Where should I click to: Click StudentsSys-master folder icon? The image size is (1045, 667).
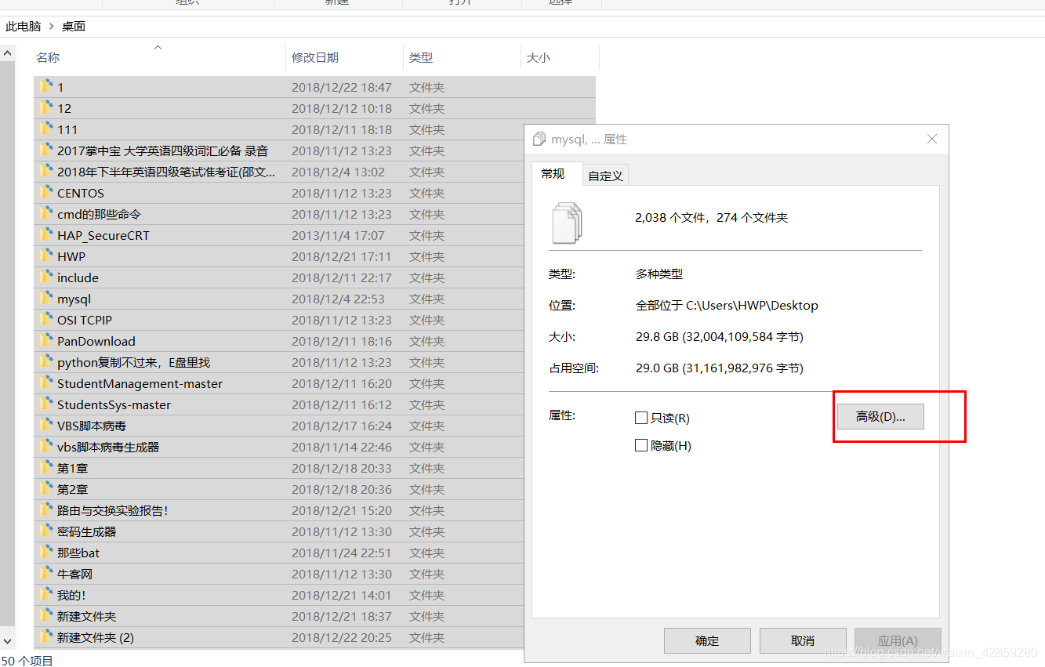click(x=47, y=404)
